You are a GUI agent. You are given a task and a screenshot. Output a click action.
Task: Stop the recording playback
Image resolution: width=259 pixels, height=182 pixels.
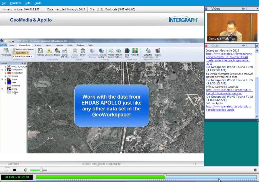[14, 170]
